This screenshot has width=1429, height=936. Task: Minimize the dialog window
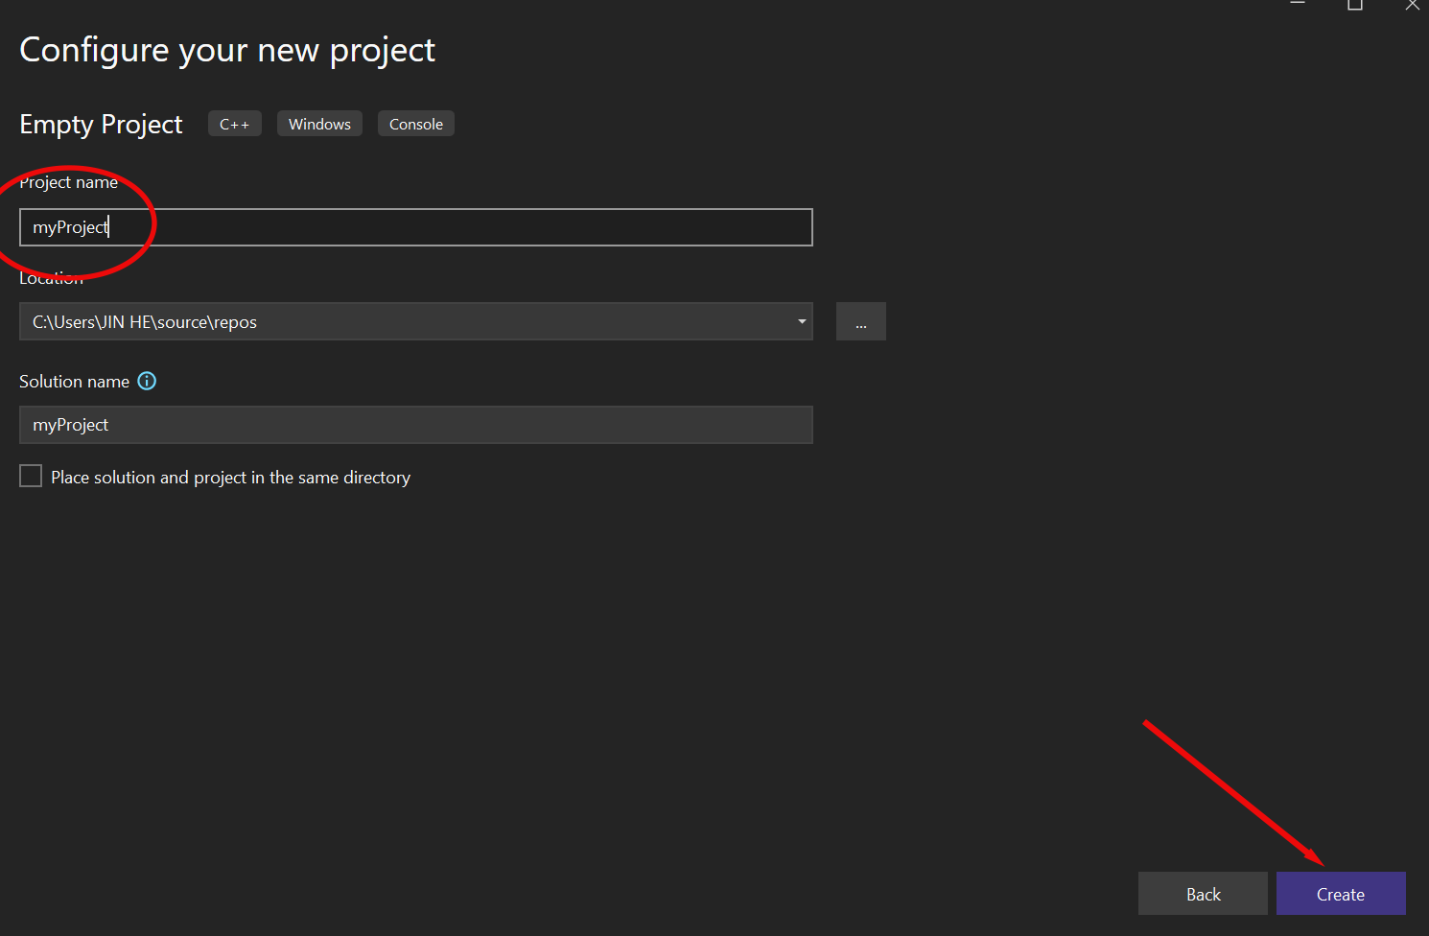click(x=1298, y=5)
